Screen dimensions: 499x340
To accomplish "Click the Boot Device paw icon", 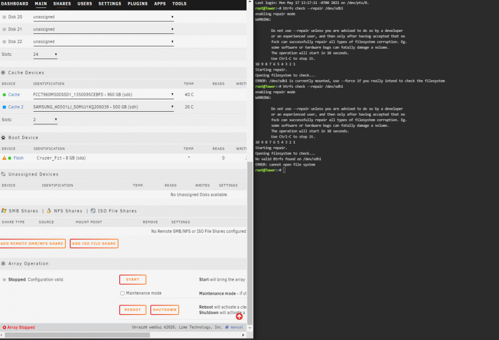I will (3, 138).
